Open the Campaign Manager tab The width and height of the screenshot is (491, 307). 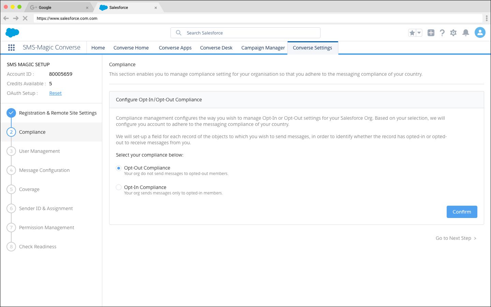pyautogui.click(x=263, y=48)
